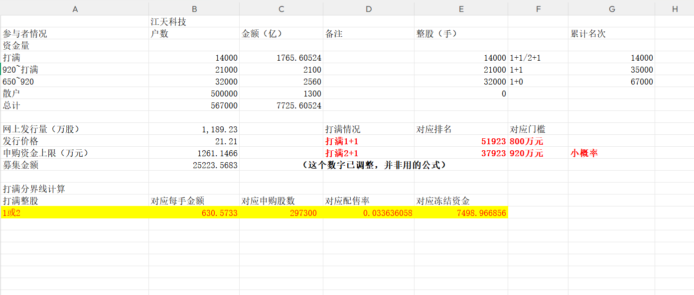Select cumulative rank cell 35000

[611, 70]
